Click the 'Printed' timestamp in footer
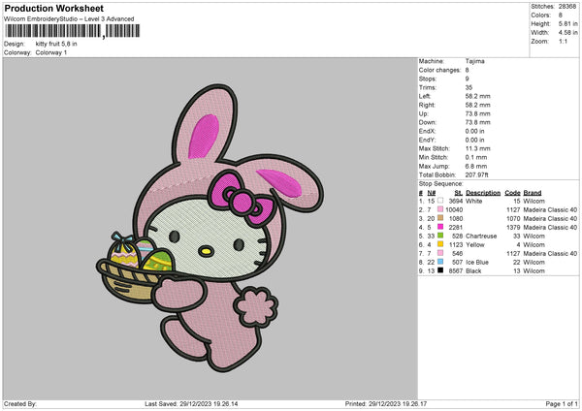This screenshot has height=411, width=582. (386, 404)
